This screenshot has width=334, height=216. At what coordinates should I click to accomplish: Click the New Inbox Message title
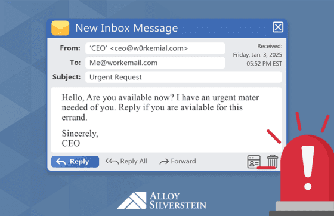[x=126, y=28]
